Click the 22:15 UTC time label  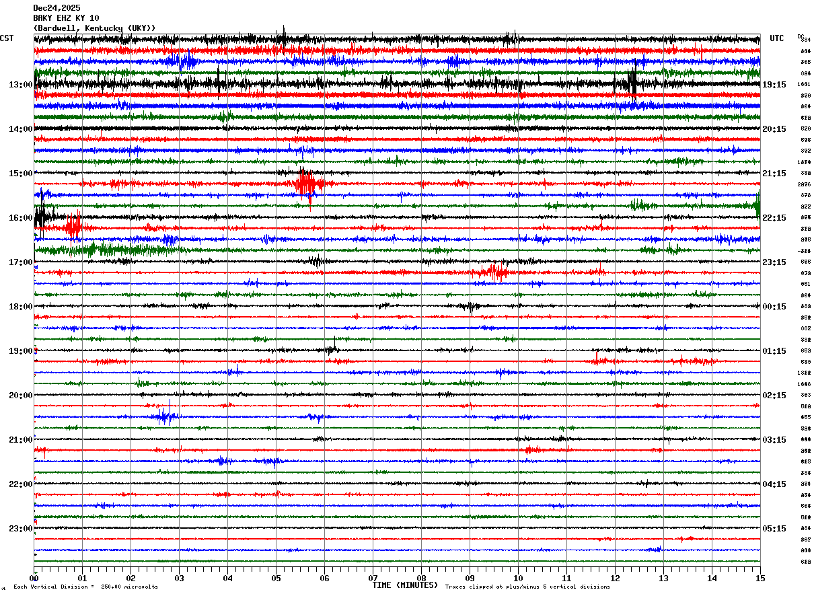pyautogui.click(x=774, y=218)
